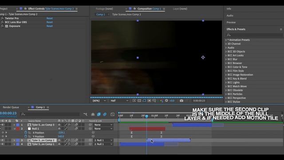Viewport: 284px width, 160px height.
Task: Switch to the Layer (none) tab
Action: coord(180,9)
